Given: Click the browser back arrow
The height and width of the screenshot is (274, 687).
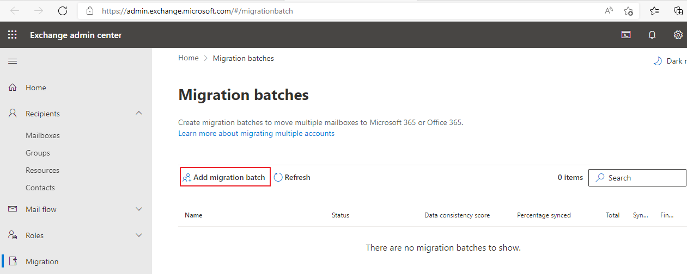Looking at the screenshot, I should (x=15, y=11).
